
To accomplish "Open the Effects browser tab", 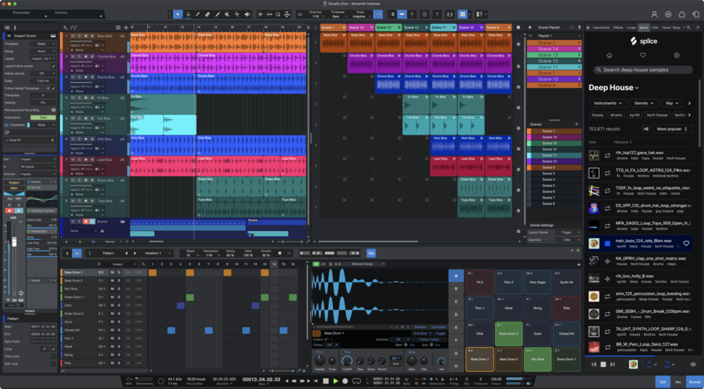I will point(617,27).
